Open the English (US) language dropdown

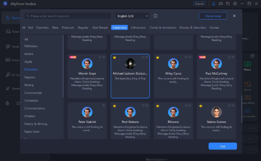pyautogui.click(x=132, y=16)
